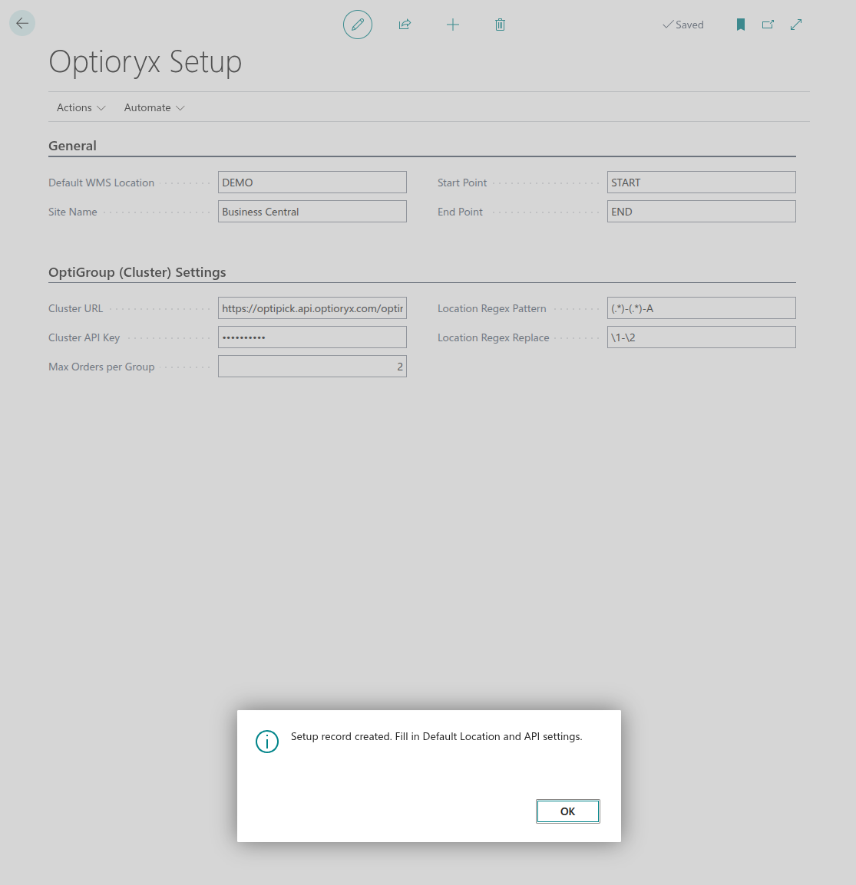The width and height of the screenshot is (856, 885).
Task: Click the back arrow button
Action: [x=22, y=24]
